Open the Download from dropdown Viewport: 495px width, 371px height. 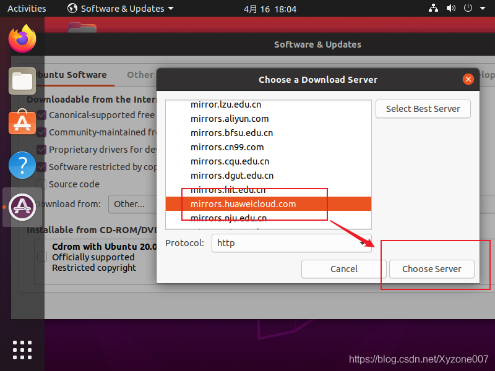132,204
